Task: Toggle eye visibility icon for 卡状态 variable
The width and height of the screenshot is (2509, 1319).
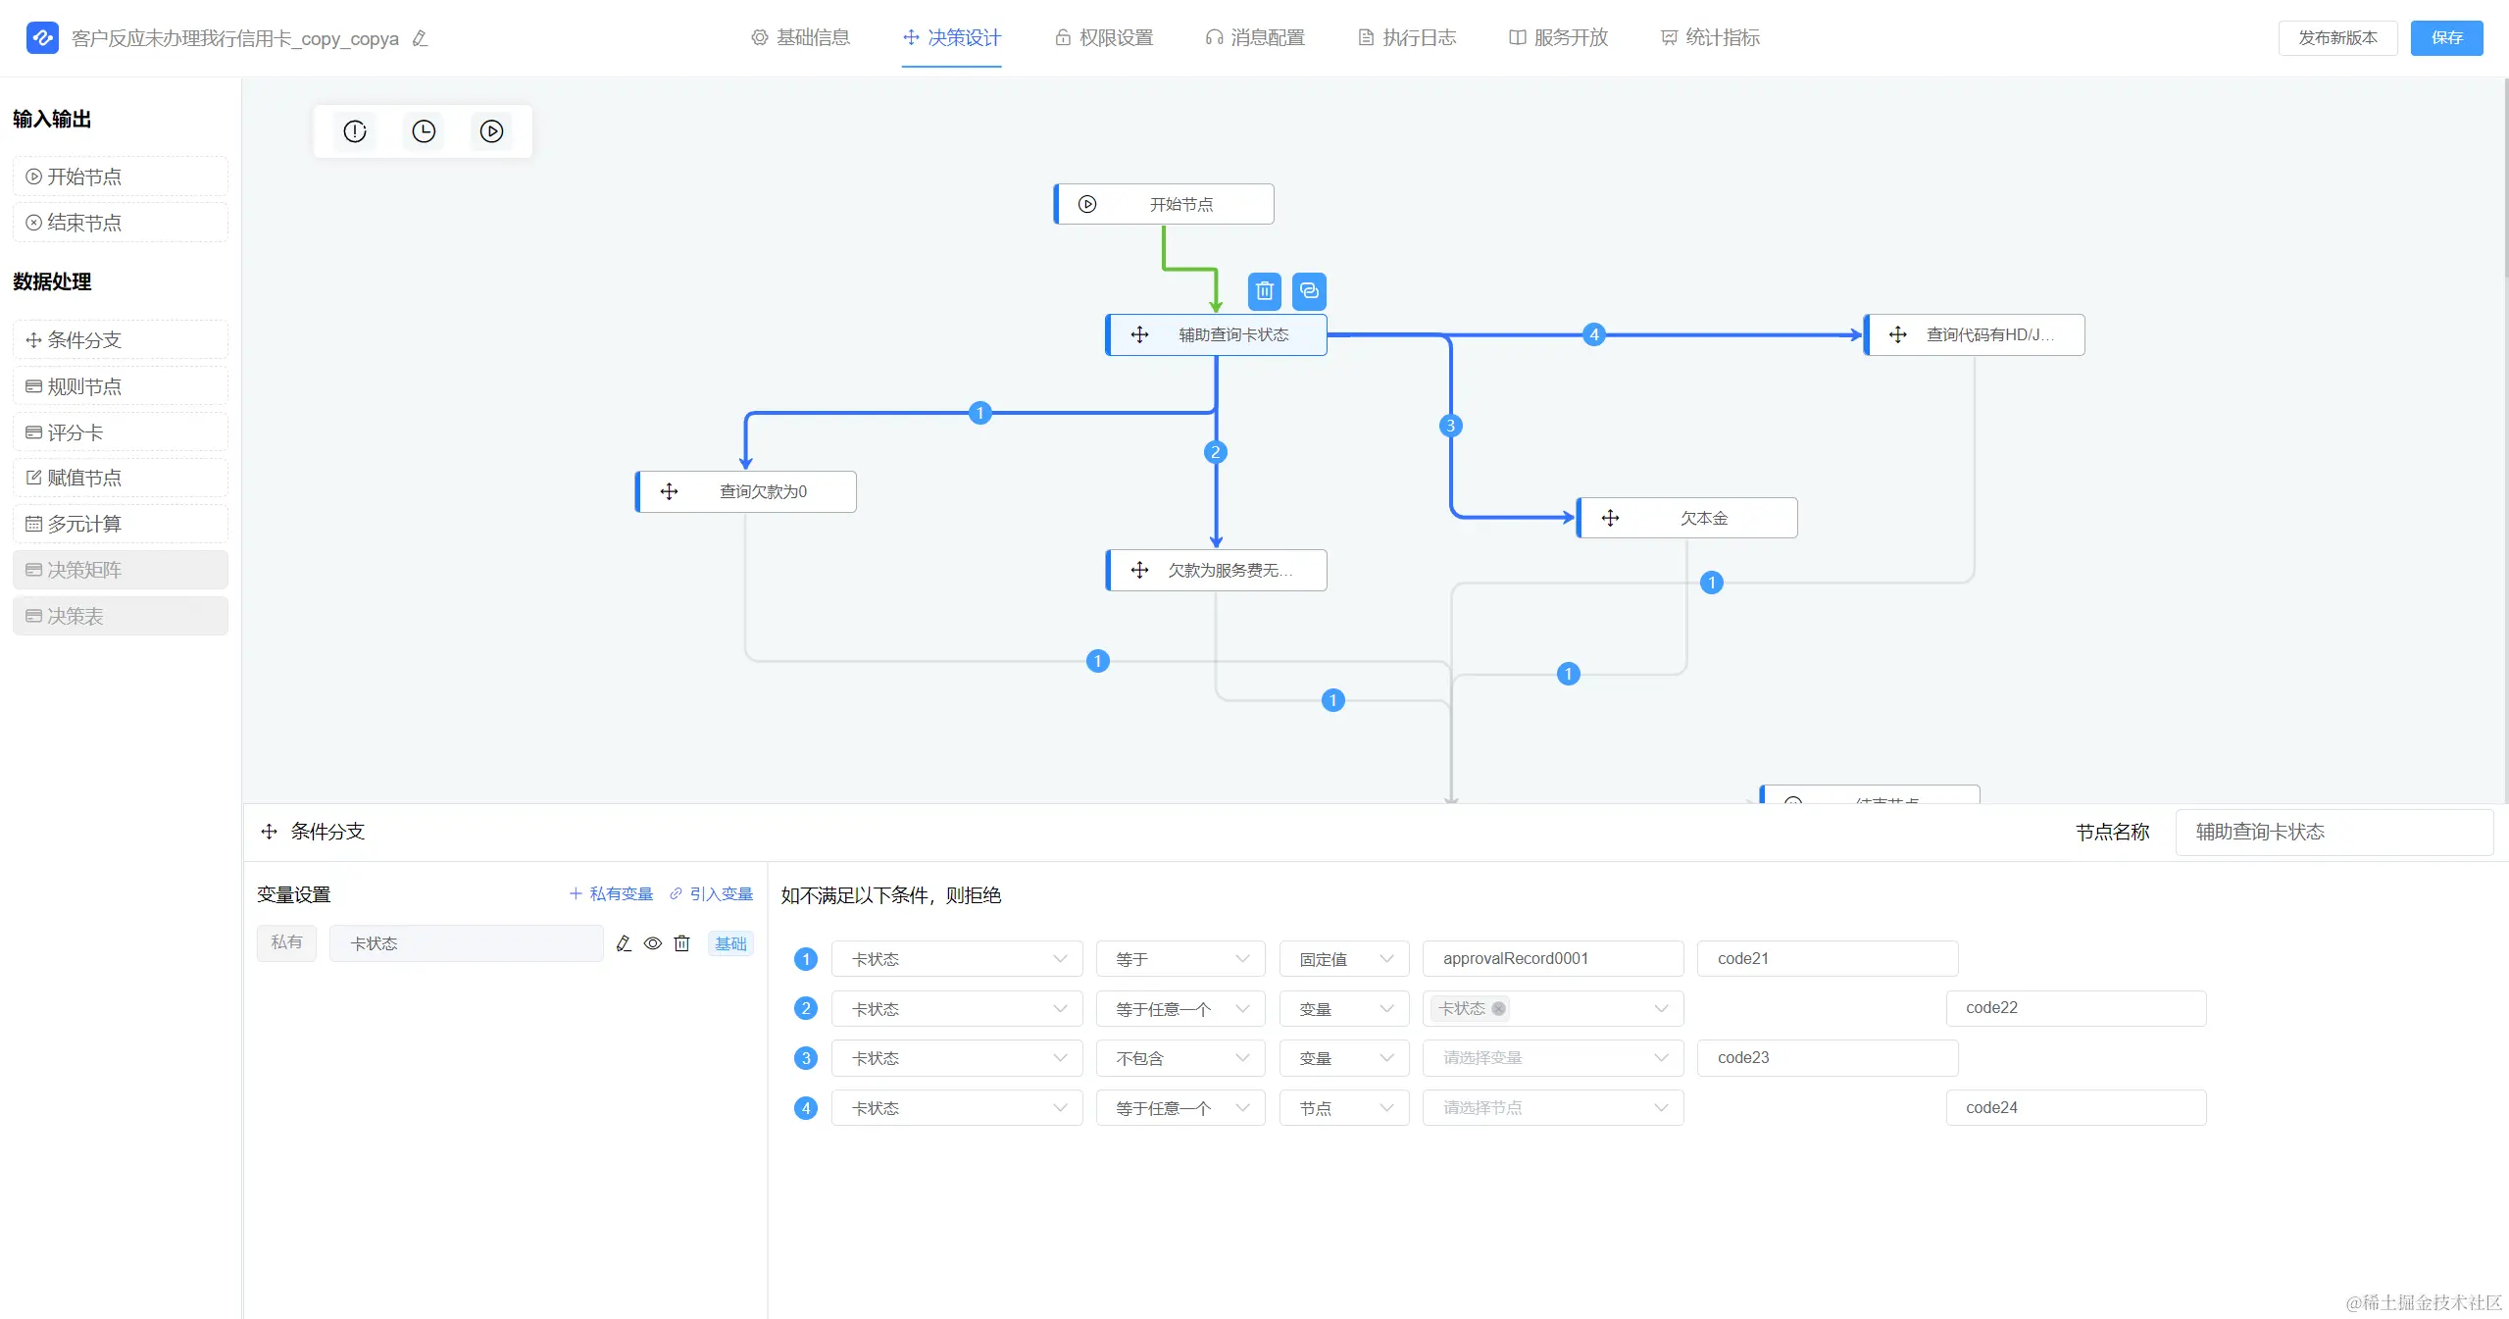Action: point(653,943)
